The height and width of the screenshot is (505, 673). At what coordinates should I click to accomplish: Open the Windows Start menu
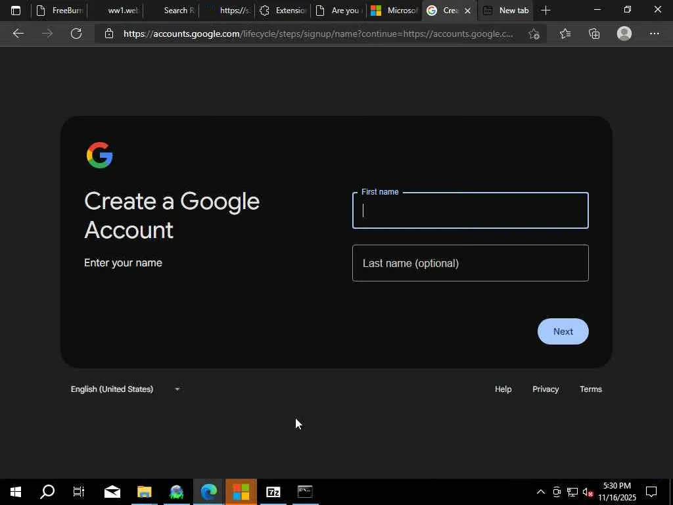(16, 492)
